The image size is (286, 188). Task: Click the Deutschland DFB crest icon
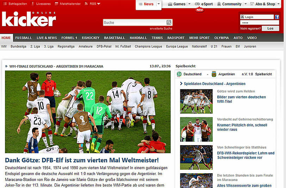coord(179,74)
